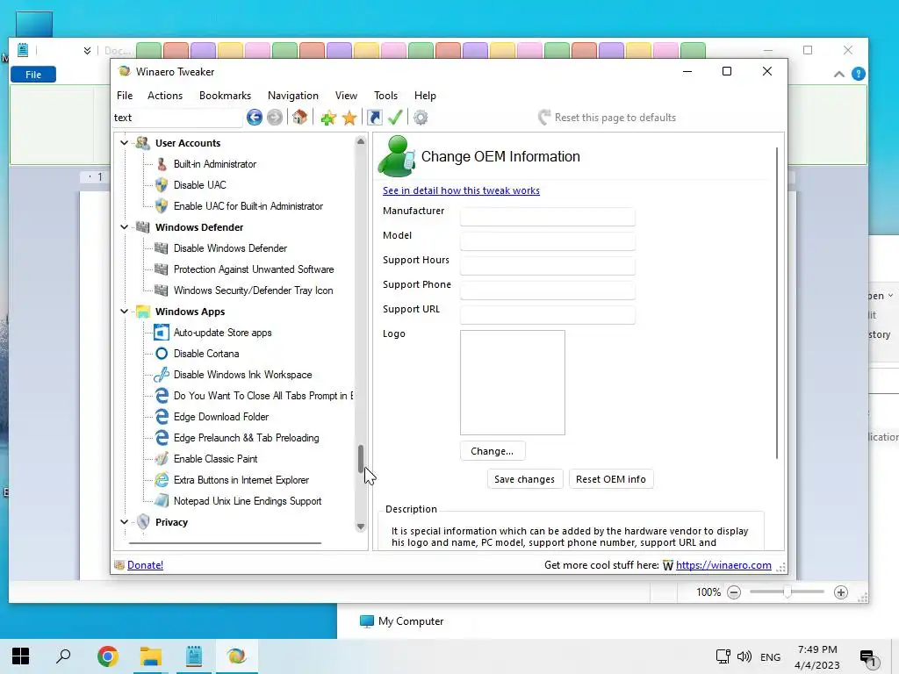Open the Bookmarks menu

225,96
